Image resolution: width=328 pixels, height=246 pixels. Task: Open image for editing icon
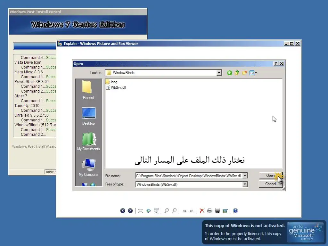tap(225, 211)
